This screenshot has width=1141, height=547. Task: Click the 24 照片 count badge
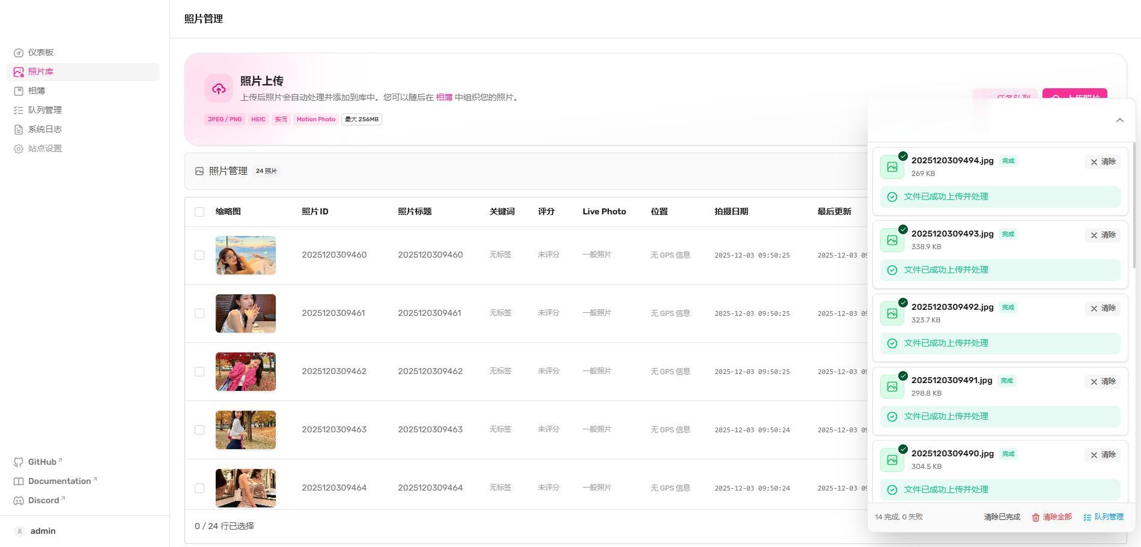tap(267, 171)
